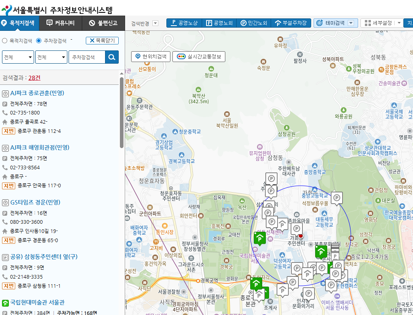Select the gray parking marker at 가회동 주민센터

297,229
